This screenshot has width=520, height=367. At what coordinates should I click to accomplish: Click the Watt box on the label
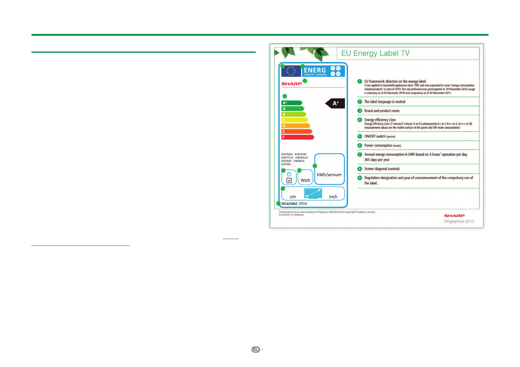tap(305, 178)
